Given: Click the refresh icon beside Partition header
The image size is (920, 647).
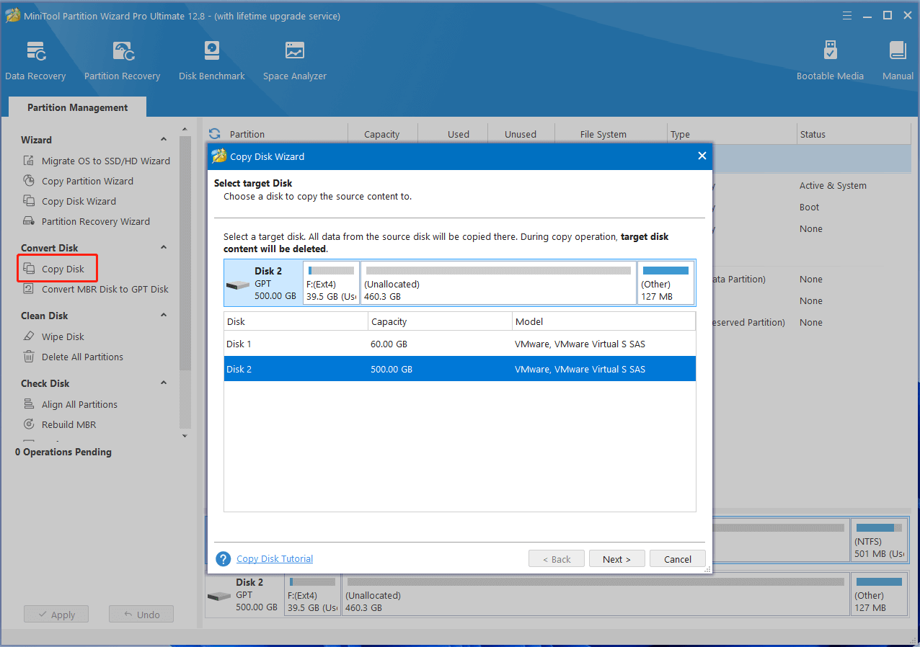Looking at the screenshot, I should pyautogui.click(x=215, y=134).
